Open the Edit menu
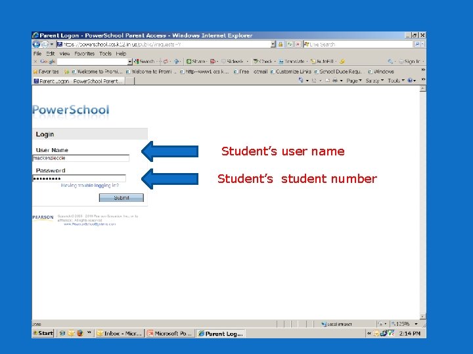The image size is (473, 354). (51, 54)
